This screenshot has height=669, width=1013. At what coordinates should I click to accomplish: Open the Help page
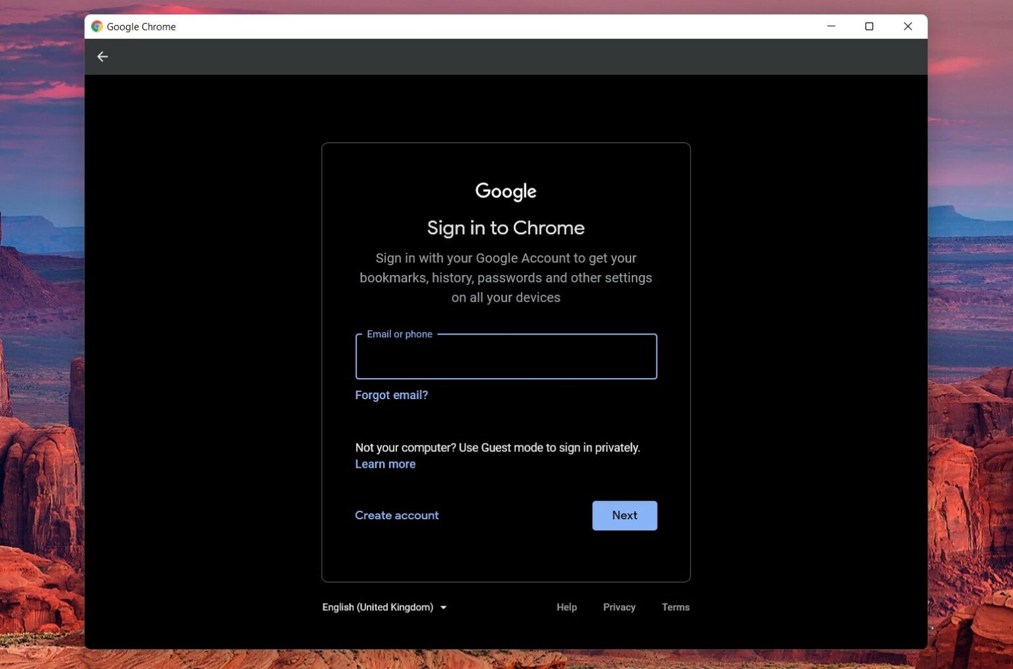tap(566, 607)
